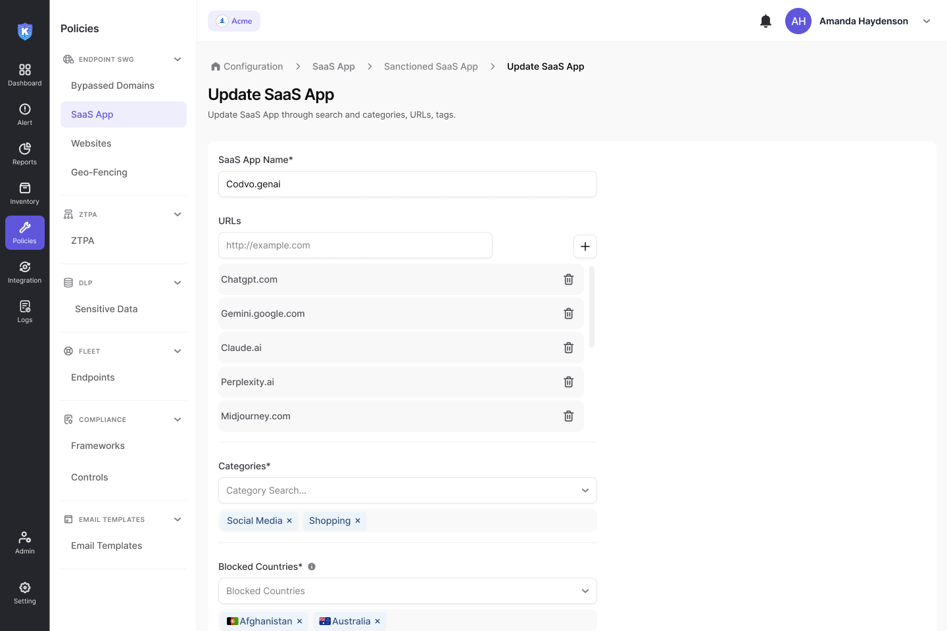Remove the Social Media category tag
This screenshot has height=631, width=947.
(289, 521)
